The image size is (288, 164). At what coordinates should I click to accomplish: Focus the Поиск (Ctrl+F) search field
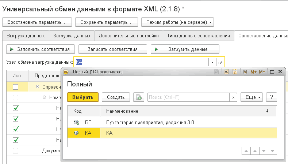coord(188,97)
